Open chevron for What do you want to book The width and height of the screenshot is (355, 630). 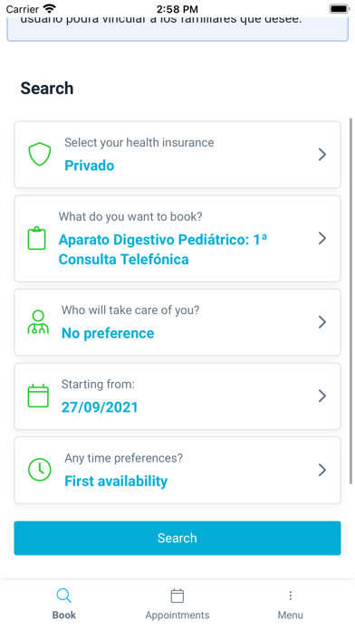coord(322,238)
